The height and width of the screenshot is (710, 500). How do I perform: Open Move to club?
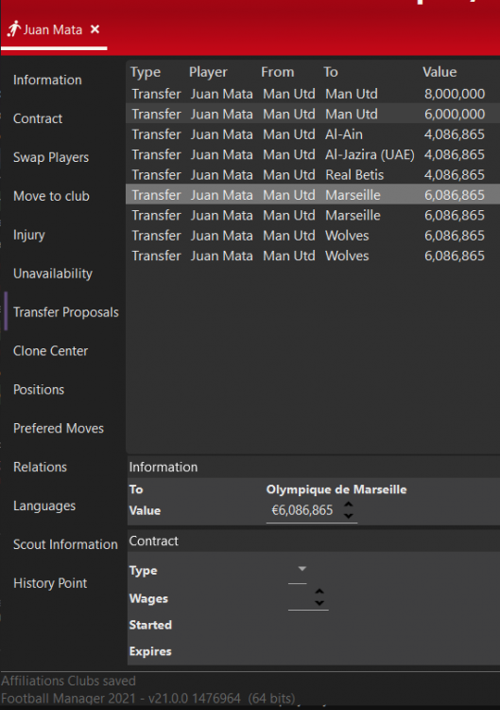[51, 196]
